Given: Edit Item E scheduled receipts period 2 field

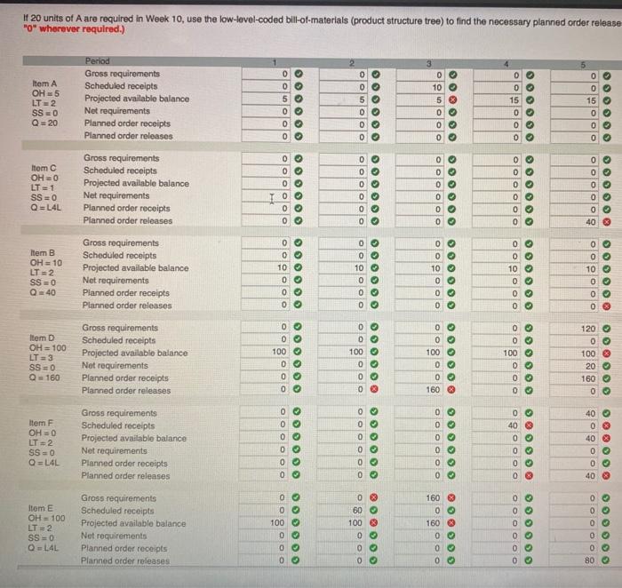Looking at the screenshot, I should click(340, 511).
